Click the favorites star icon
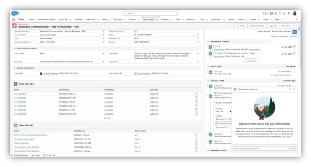This screenshot has height=167, width=311. click(x=264, y=13)
